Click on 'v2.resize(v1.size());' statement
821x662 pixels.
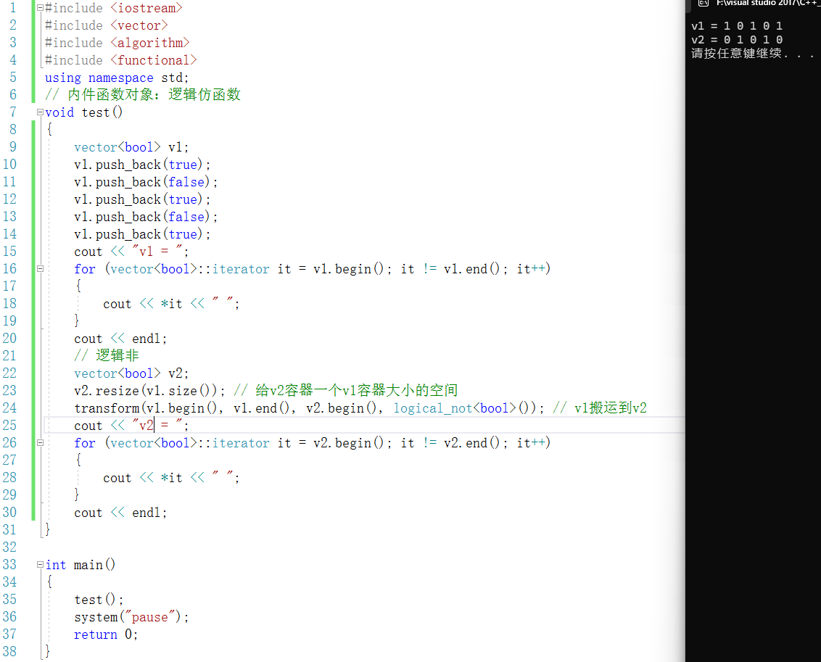pos(149,391)
